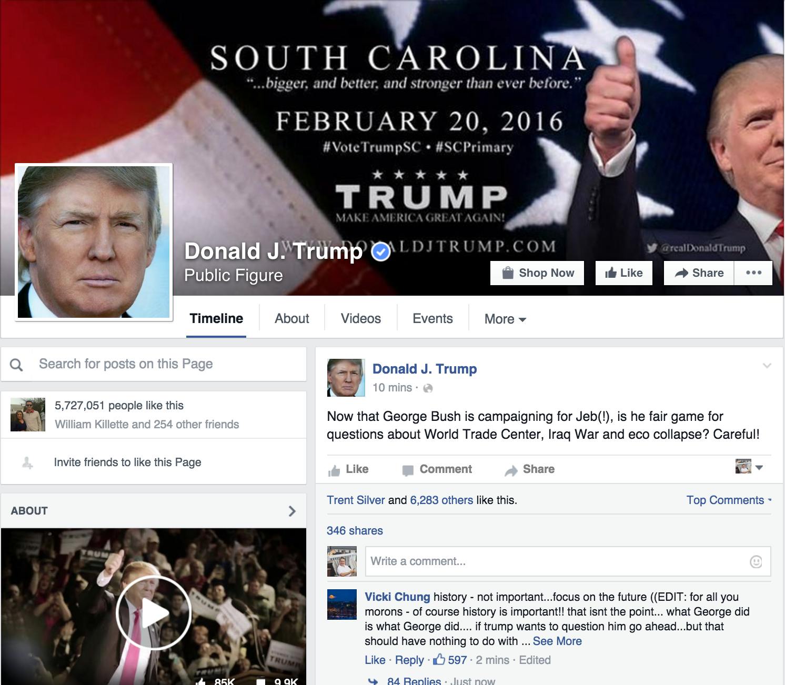The height and width of the screenshot is (685, 785).
Task: Click the thumbs-up count 597 on Vicki Chung's comment
Action: [450, 660]
